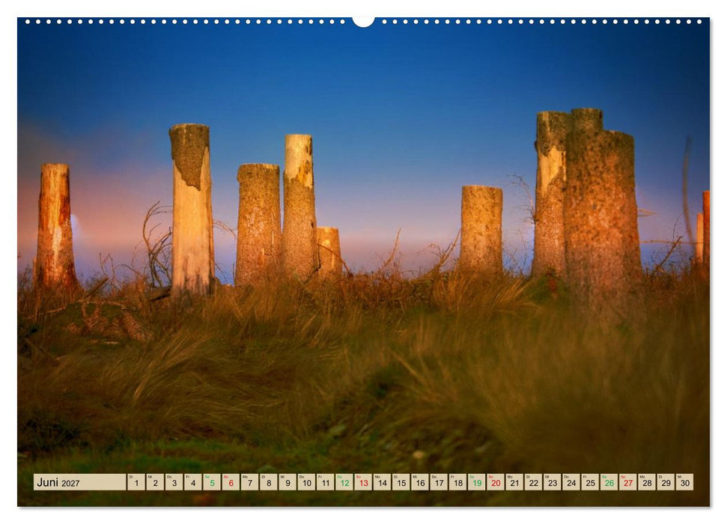727x524 pixels.
Task: Choose day 29 in calendar strip
Action: [x=666, y=482]
